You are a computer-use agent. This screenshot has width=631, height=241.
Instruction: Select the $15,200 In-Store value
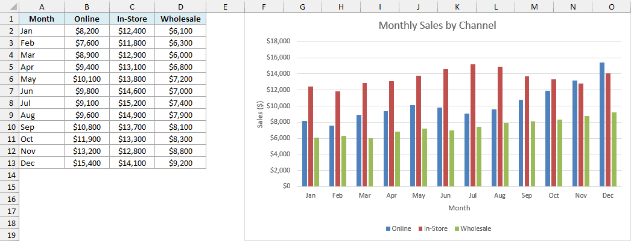(132, 103)
